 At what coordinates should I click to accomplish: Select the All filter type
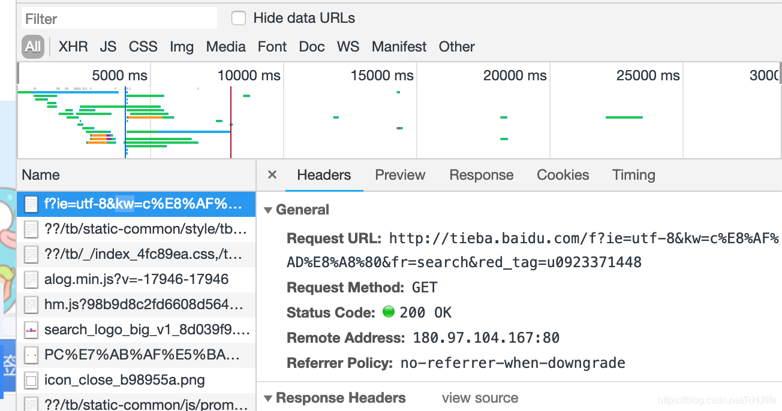33,47
